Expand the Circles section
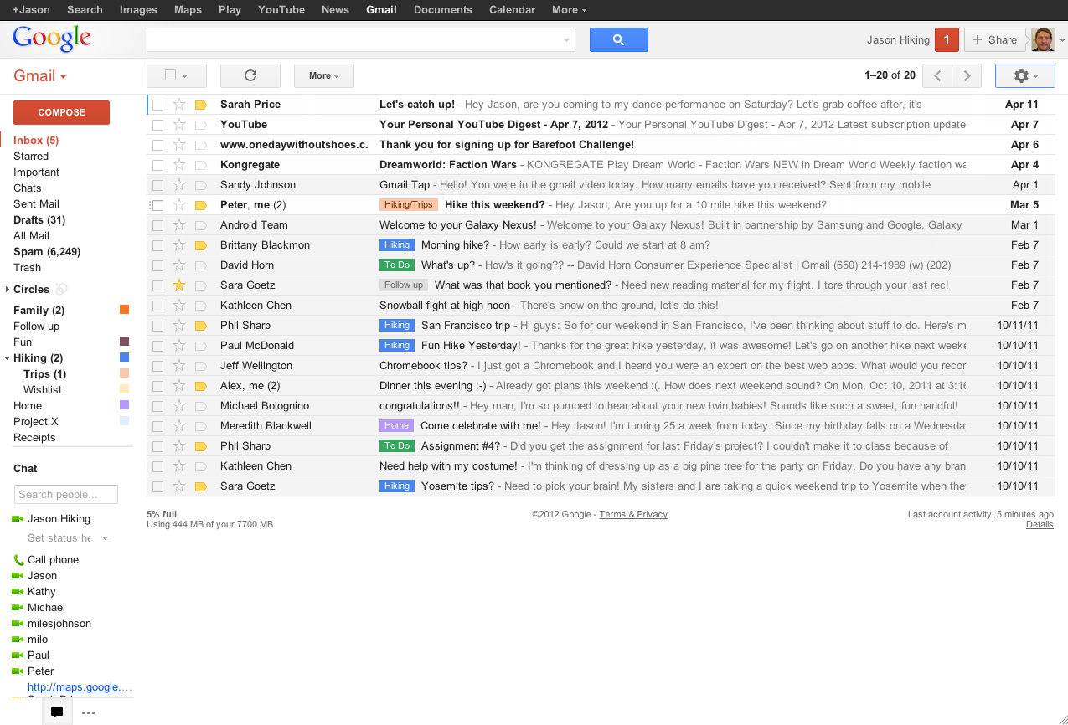The image size is (1068, 725). point(7,290)
